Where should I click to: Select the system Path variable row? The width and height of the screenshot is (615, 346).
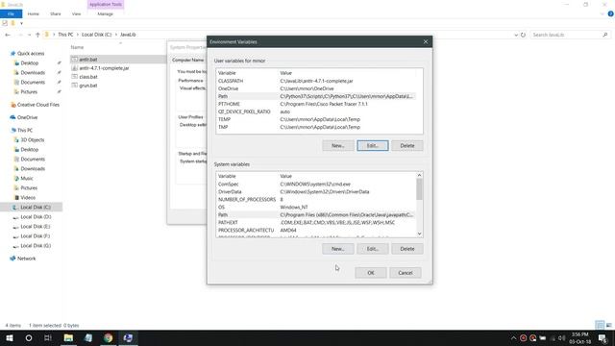(x=316, y=215)
